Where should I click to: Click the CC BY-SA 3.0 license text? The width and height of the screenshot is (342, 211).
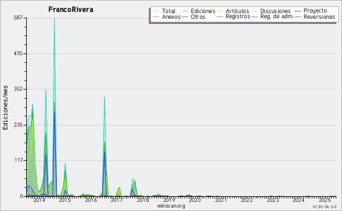(x=324, y=206)
